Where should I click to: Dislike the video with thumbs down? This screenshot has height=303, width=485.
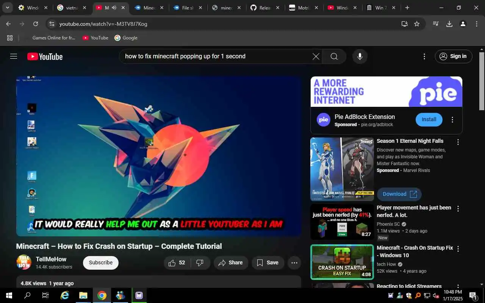click(x=200, y=262)
